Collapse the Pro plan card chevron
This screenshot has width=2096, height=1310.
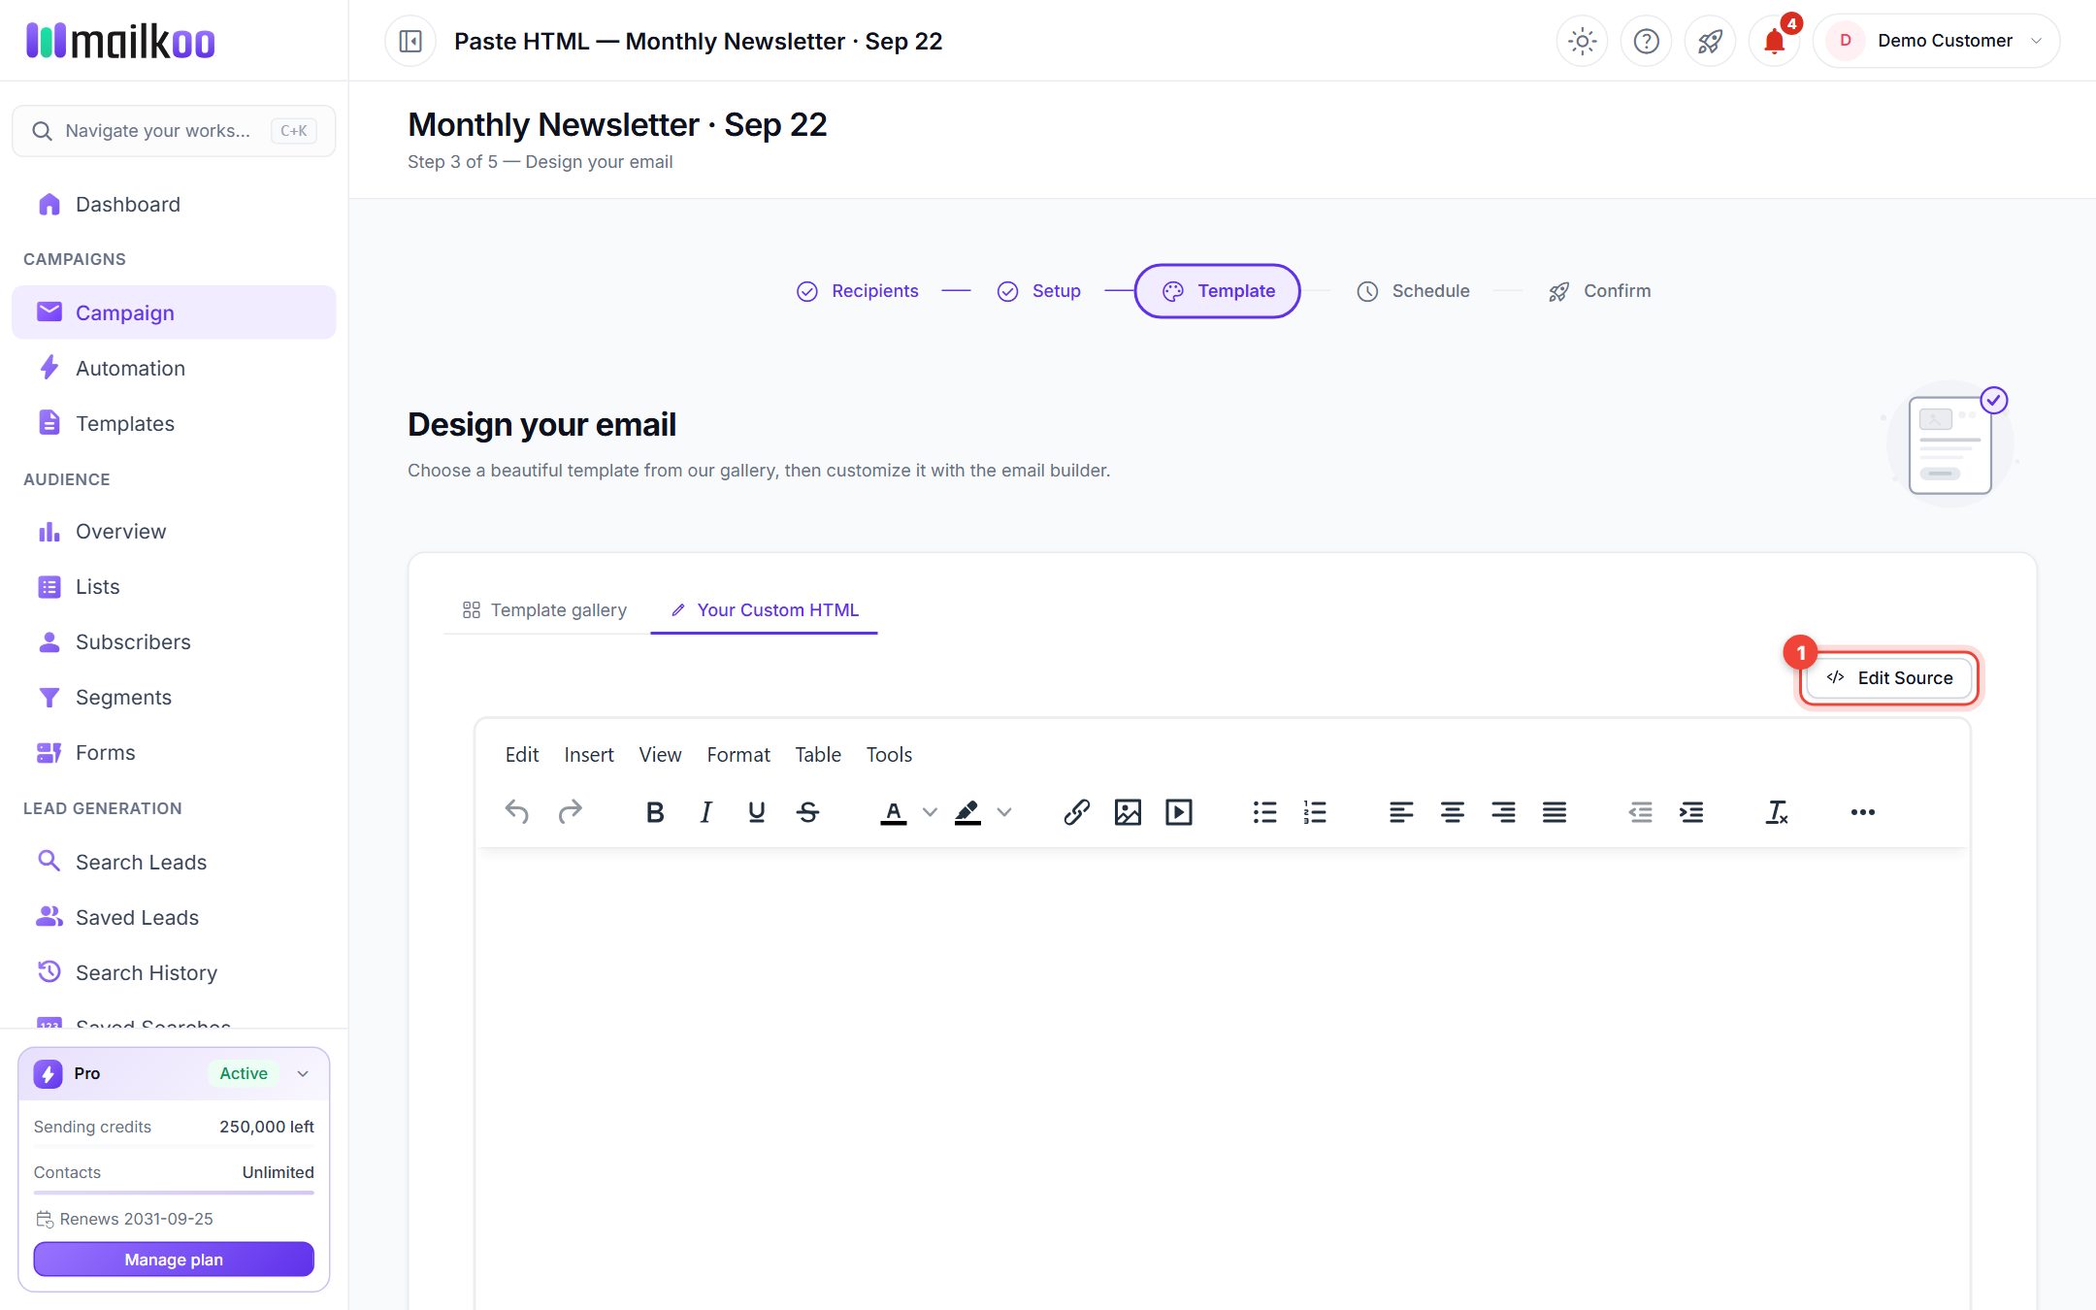click(x=303, y=1073)
